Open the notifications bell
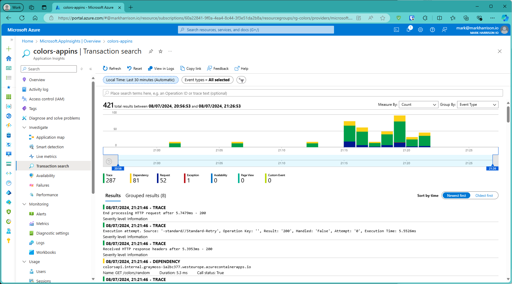 tap(408, 30)
